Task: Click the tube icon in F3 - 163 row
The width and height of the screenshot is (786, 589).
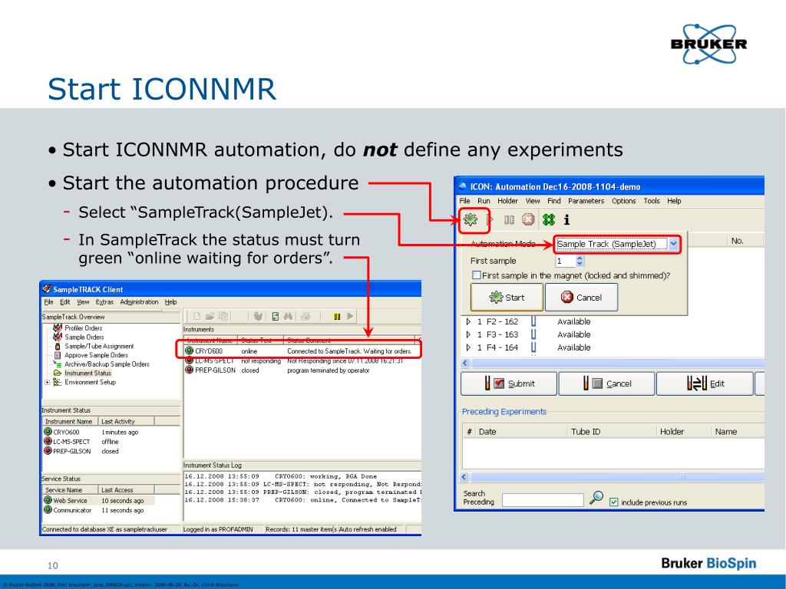Action: pos(533,334)
